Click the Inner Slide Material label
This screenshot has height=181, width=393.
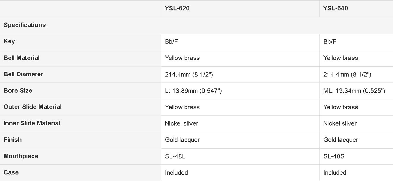pos(32,123)
